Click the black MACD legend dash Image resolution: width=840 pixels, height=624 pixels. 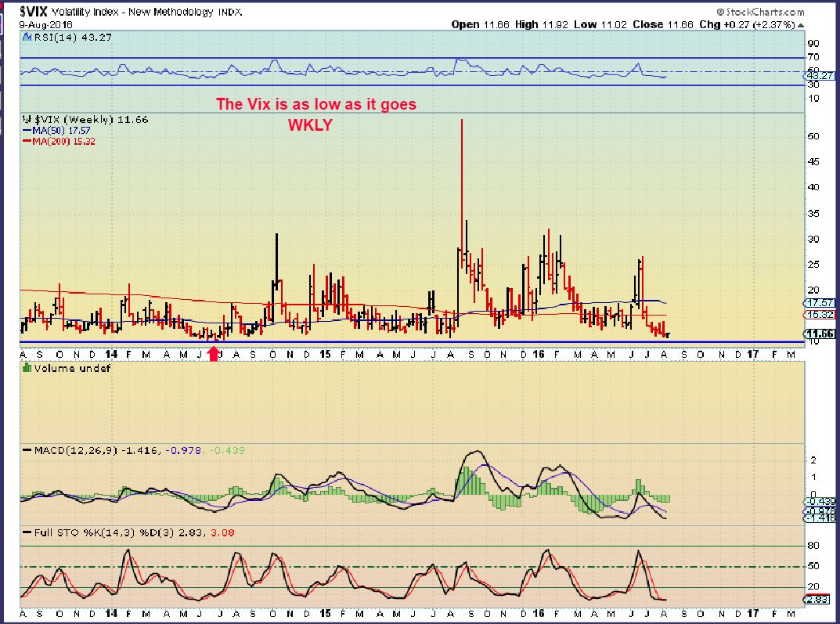pos(27,451)
